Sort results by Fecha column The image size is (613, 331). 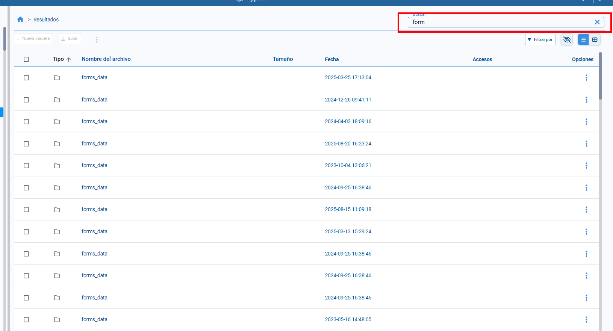tap(331, 59)
